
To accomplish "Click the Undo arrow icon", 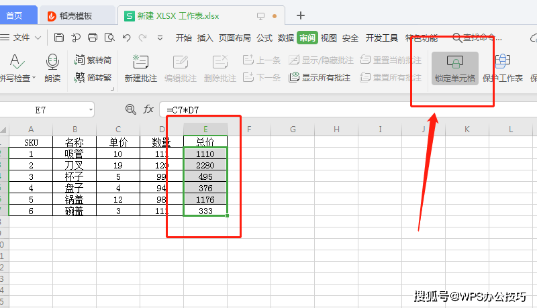I will pyautogui.click(x=127, y=38).
